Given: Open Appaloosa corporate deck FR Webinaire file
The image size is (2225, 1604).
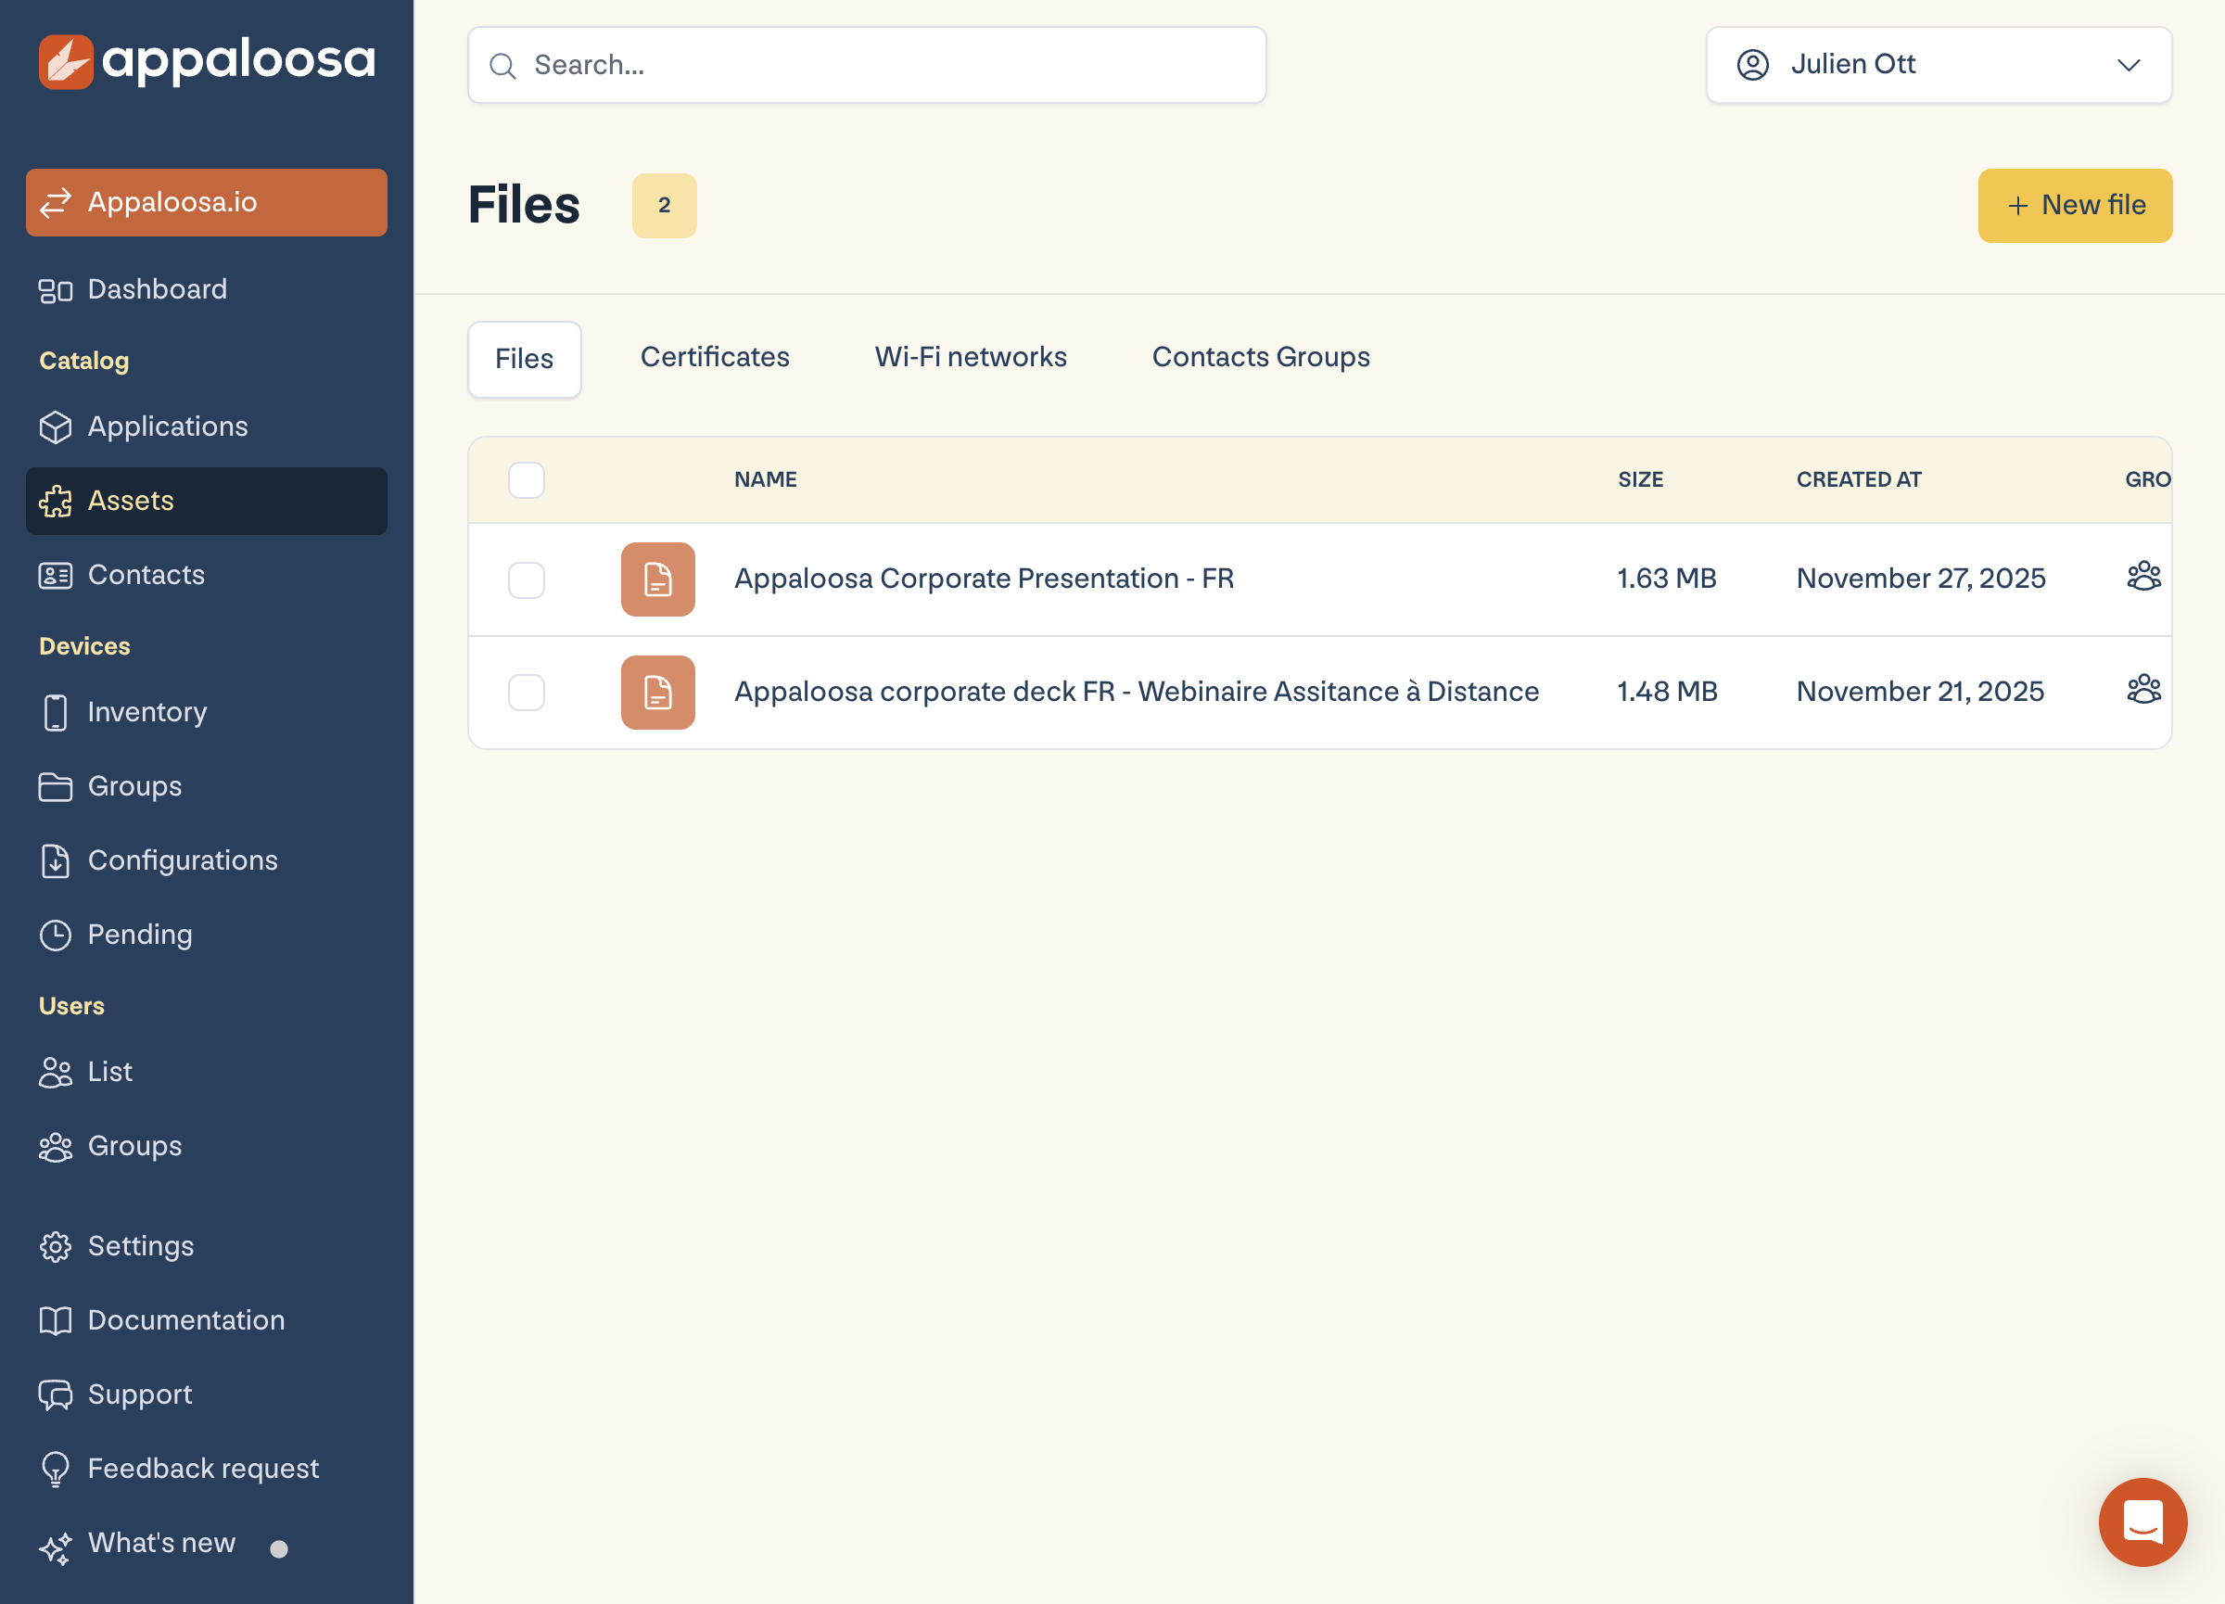Looking at the screenshot, I should 1137,693.
